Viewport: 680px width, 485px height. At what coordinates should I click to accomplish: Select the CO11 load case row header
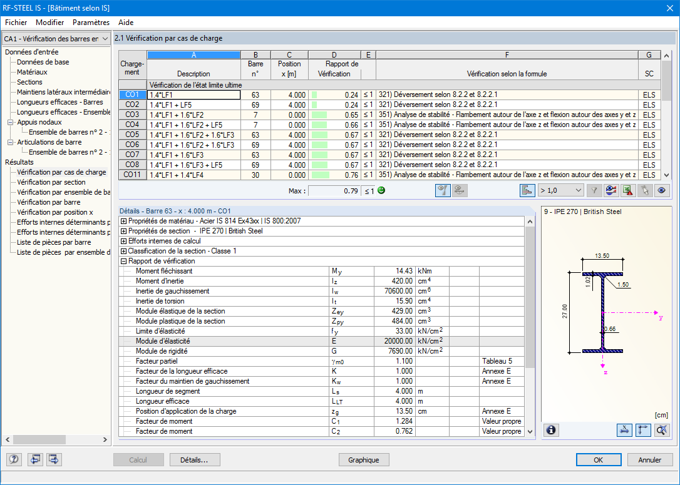pos(132,175)
